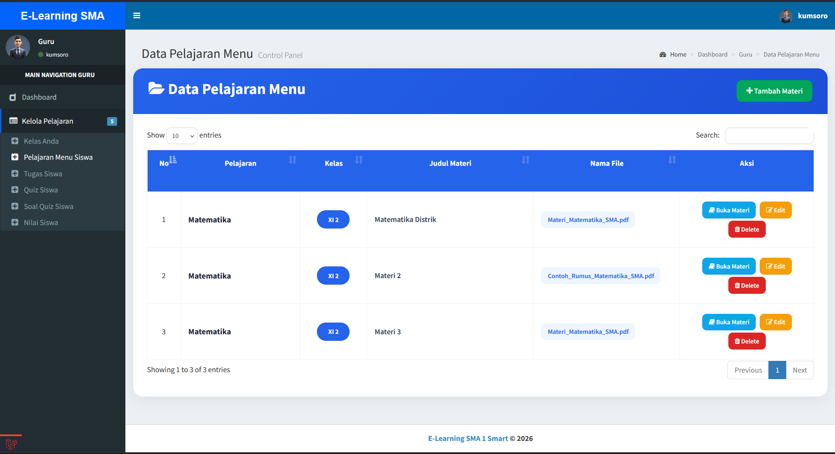Viewport: 835px width, 454px height.
Task: Click the E-Learning SMA logo title
Action: 63,16
